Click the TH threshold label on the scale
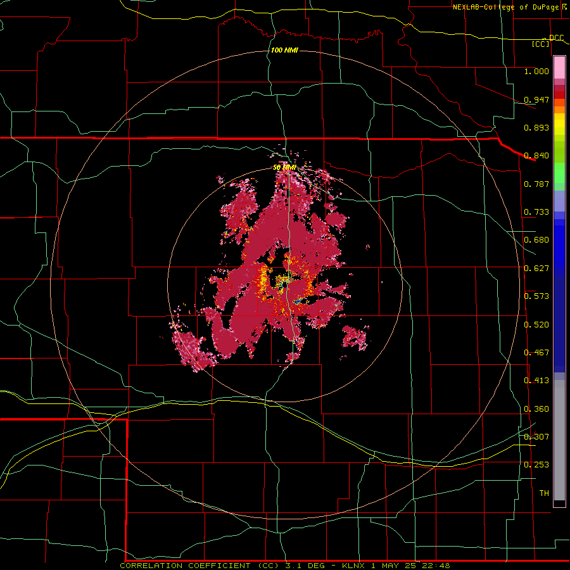 click(x=544, y=493)
